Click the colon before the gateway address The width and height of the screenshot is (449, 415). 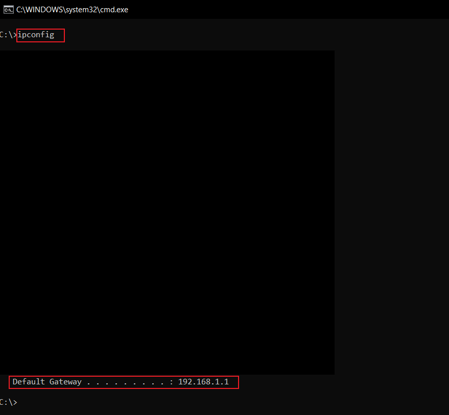pos(171,382)
